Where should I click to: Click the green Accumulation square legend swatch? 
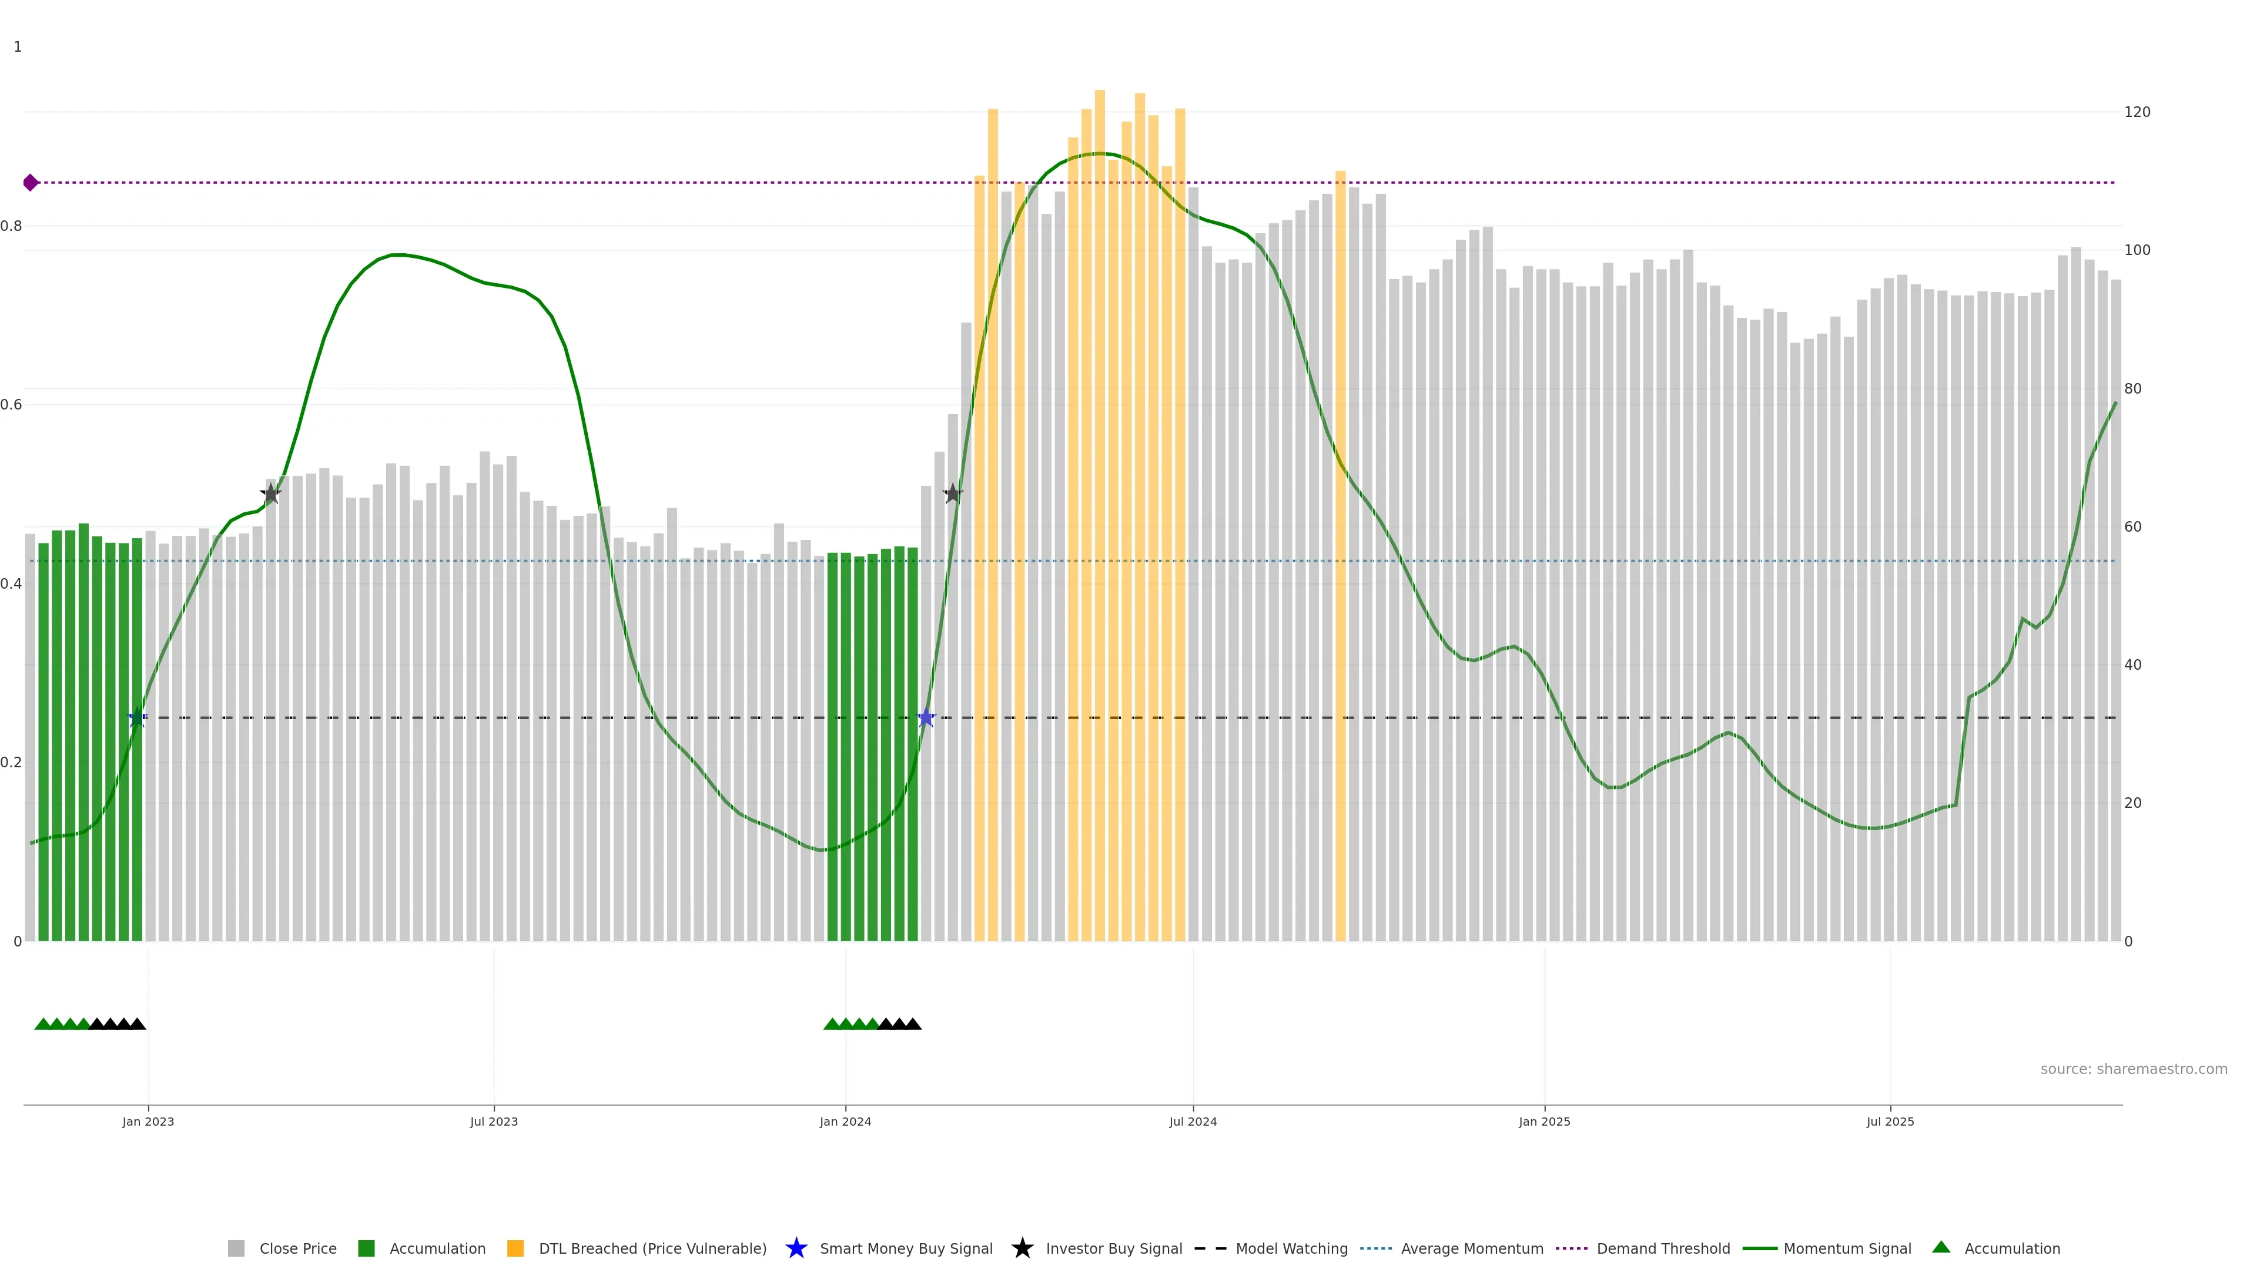click(366, 1248)
